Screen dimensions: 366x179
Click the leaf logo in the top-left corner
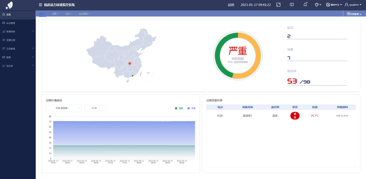click(x=9, y=5)
